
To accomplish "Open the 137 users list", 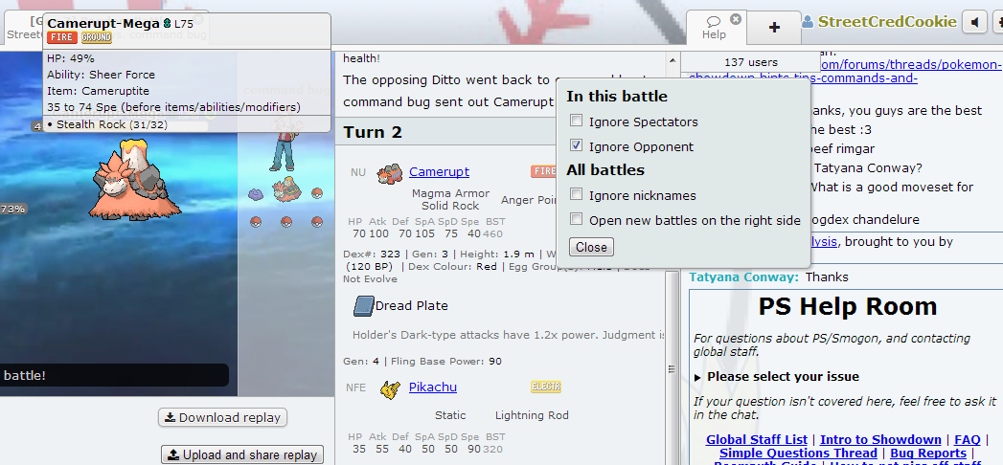I will (750, 62).
